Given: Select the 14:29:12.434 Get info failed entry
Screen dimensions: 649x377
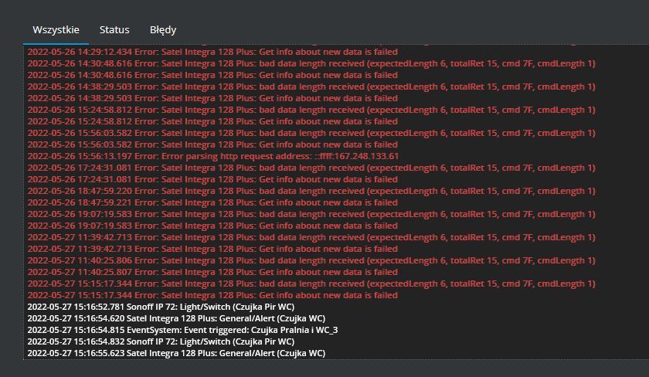Looking at the screenshot, I should point(212,52).
